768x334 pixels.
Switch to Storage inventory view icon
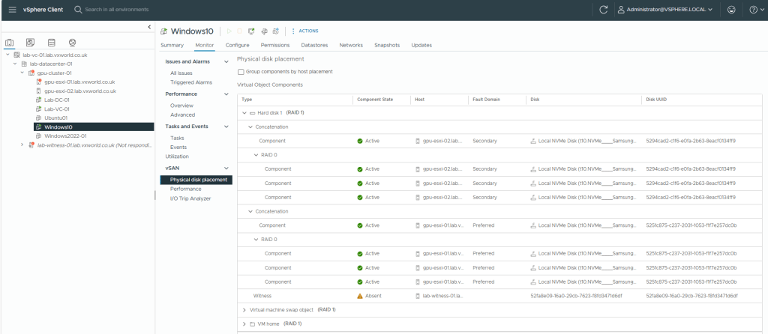click(x=51, y=43)
